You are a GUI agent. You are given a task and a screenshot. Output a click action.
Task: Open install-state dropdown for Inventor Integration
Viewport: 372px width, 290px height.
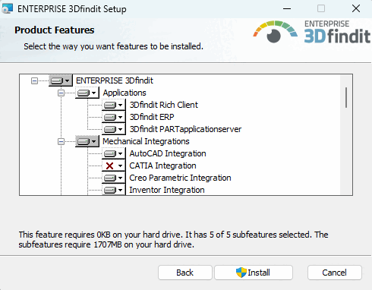pos(114,190)
